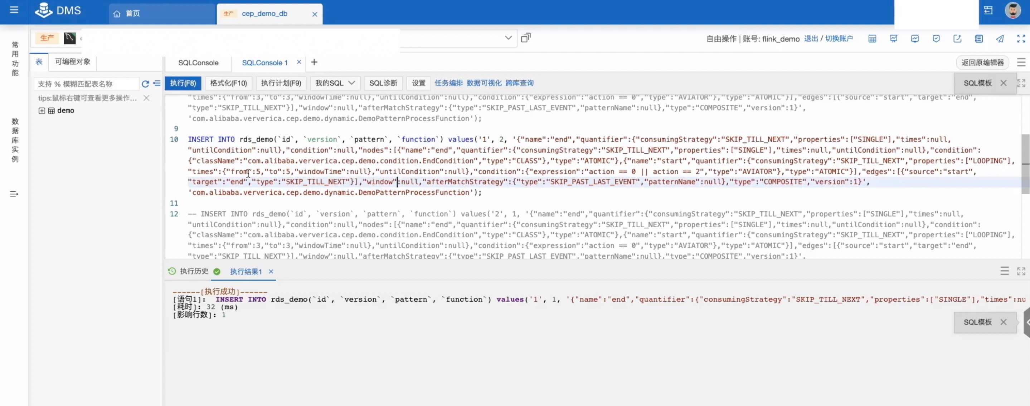The height and width of the screenshot is (406, 1030).
Task: Click the refresh table list icon
Action: point(145,83)
